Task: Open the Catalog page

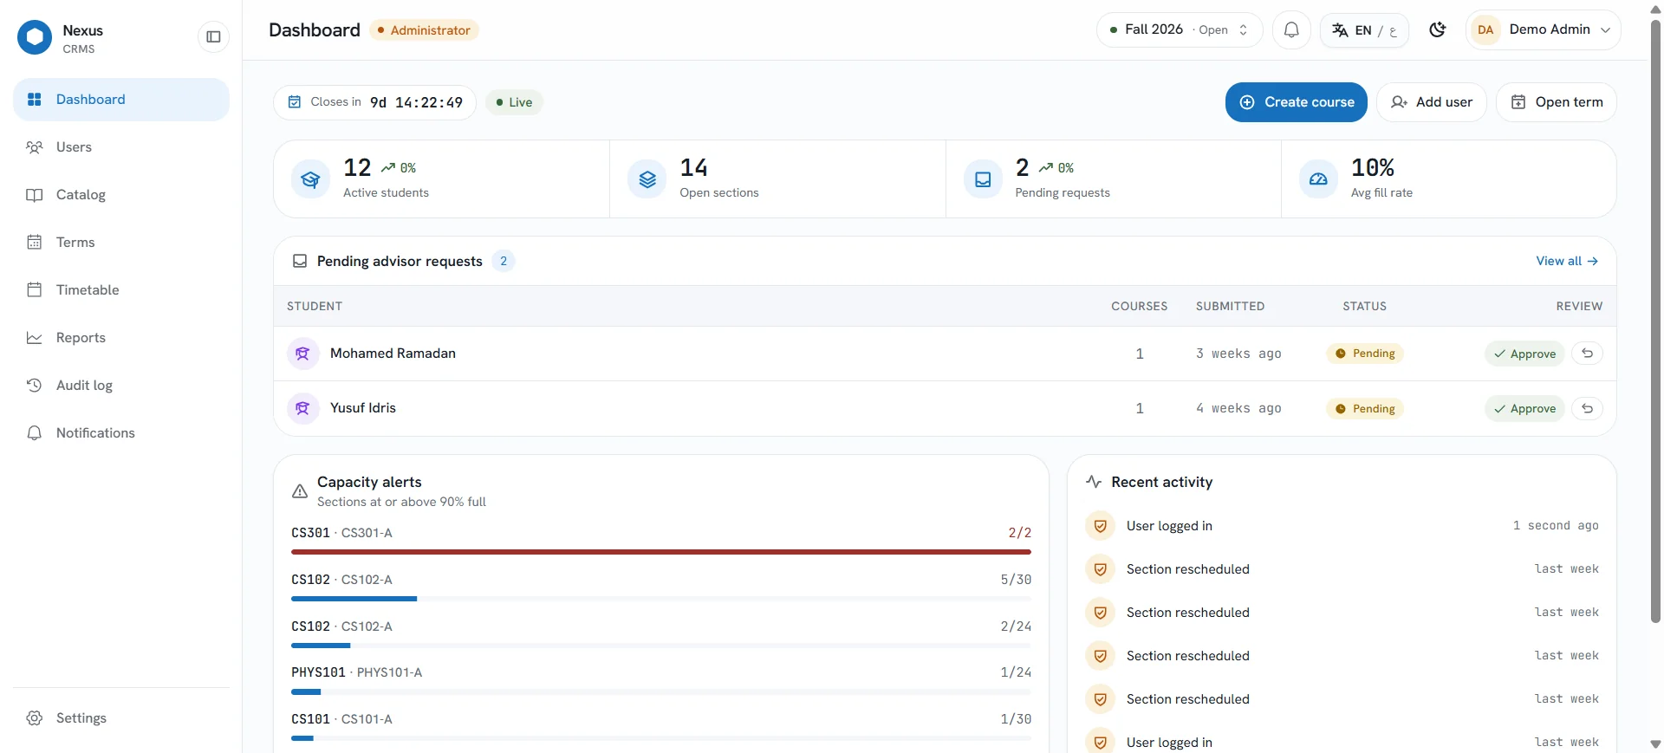Action: (x=121, y=195)
